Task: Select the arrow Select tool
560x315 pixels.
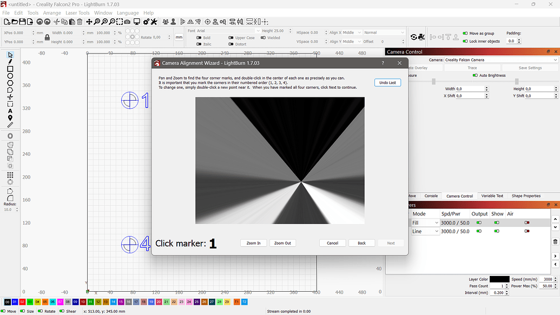Action: click(x=10, y=55)
